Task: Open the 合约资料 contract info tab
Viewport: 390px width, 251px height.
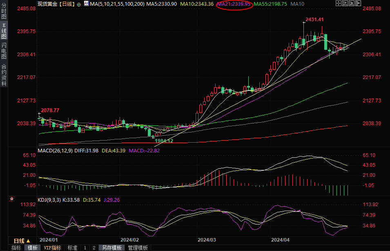Action: [4, 75]
